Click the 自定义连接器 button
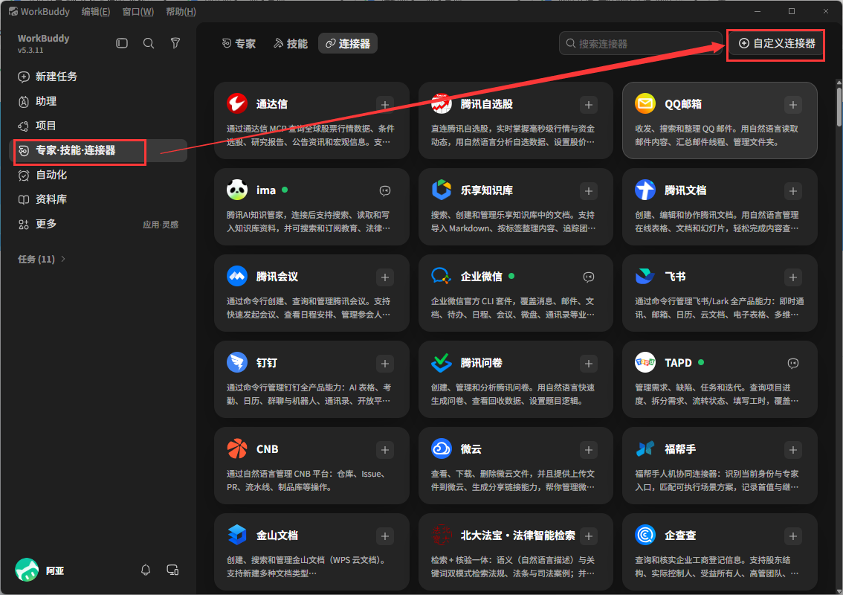The height and width of the screenshot is (595, 843). pos(777,44)
